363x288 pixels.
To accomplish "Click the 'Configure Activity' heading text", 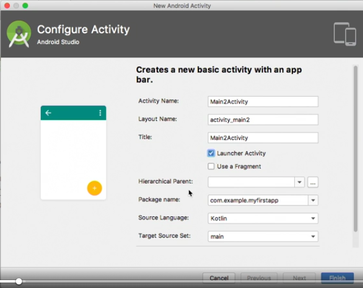I will [x=83, y=30].
